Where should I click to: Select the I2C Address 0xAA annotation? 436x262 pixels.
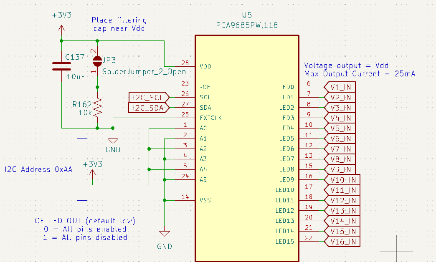click(38, 169)
